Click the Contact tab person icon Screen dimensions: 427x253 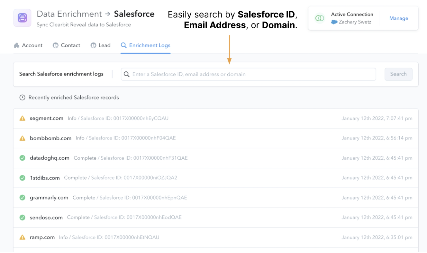click(56, 45)
